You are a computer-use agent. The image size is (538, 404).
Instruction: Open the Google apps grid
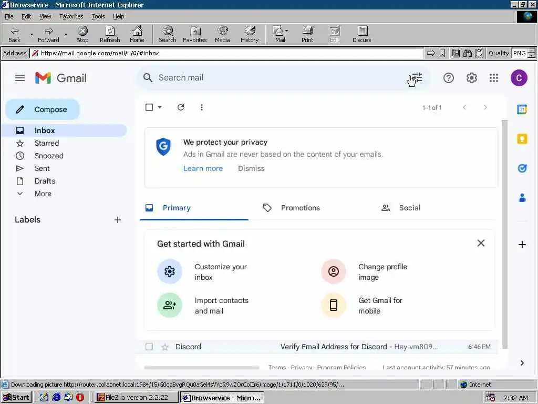[494, 78]
